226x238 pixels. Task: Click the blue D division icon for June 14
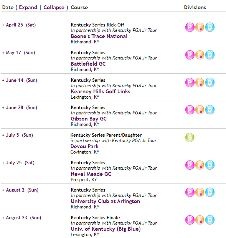[210, 83]
